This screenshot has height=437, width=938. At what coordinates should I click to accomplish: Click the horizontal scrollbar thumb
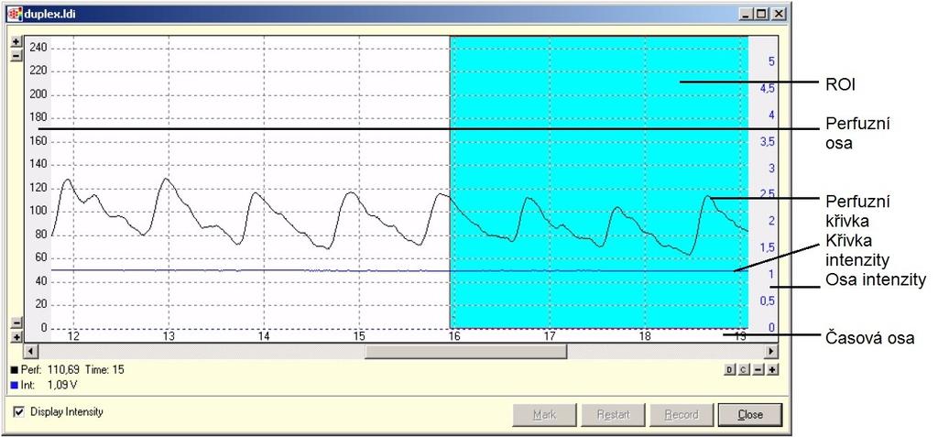tap(465, 352)
